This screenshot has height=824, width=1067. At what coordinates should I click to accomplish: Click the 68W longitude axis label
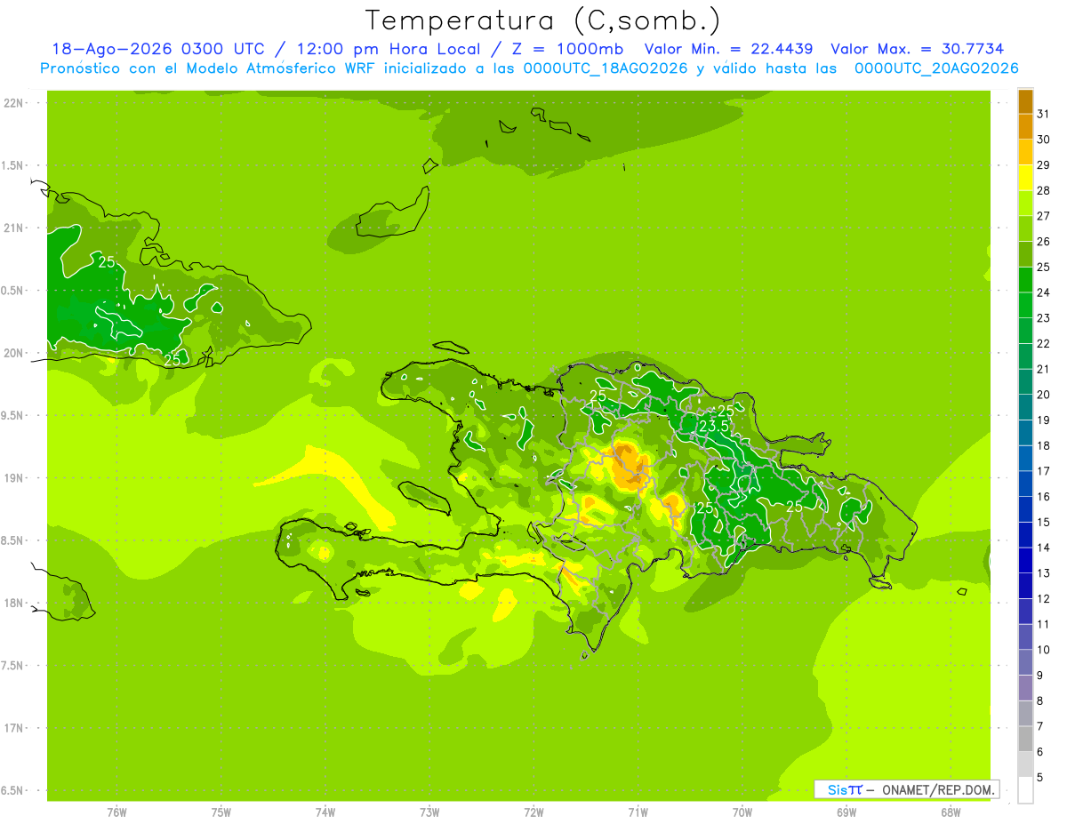(950, 812)
